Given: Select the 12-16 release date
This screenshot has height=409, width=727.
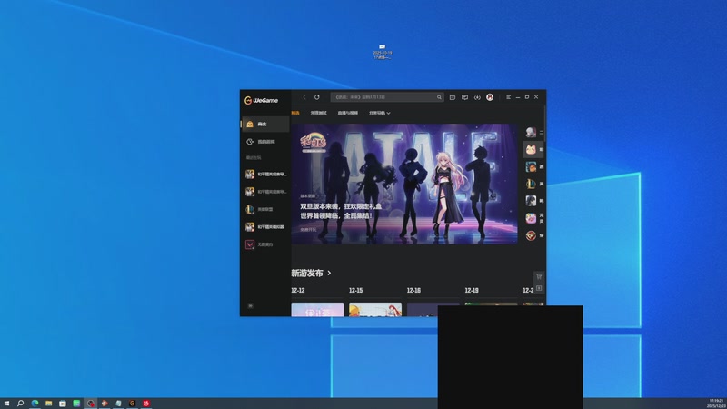Looking at the screenshot, I should [413, 290].
